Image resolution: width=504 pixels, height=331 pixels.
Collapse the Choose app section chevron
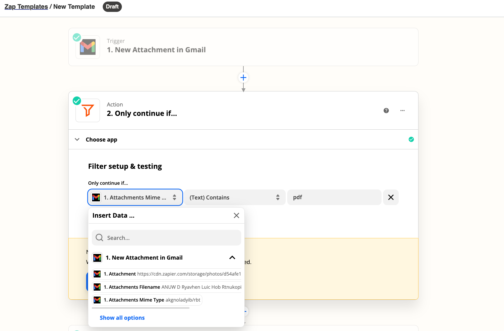coord(77,139)
